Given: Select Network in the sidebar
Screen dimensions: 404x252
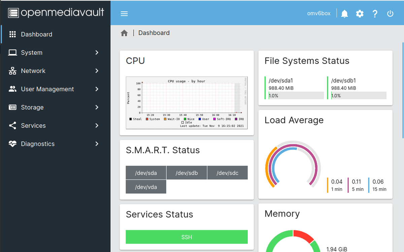Looking at the screenshot, I should click(55, 71).
